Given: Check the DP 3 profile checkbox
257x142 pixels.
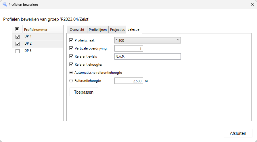Looking at the screenshot, I should point(17,51).
